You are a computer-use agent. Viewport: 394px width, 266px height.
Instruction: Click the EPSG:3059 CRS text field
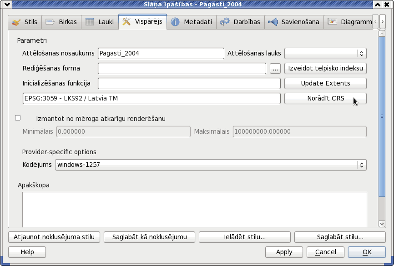click(152, 99)
